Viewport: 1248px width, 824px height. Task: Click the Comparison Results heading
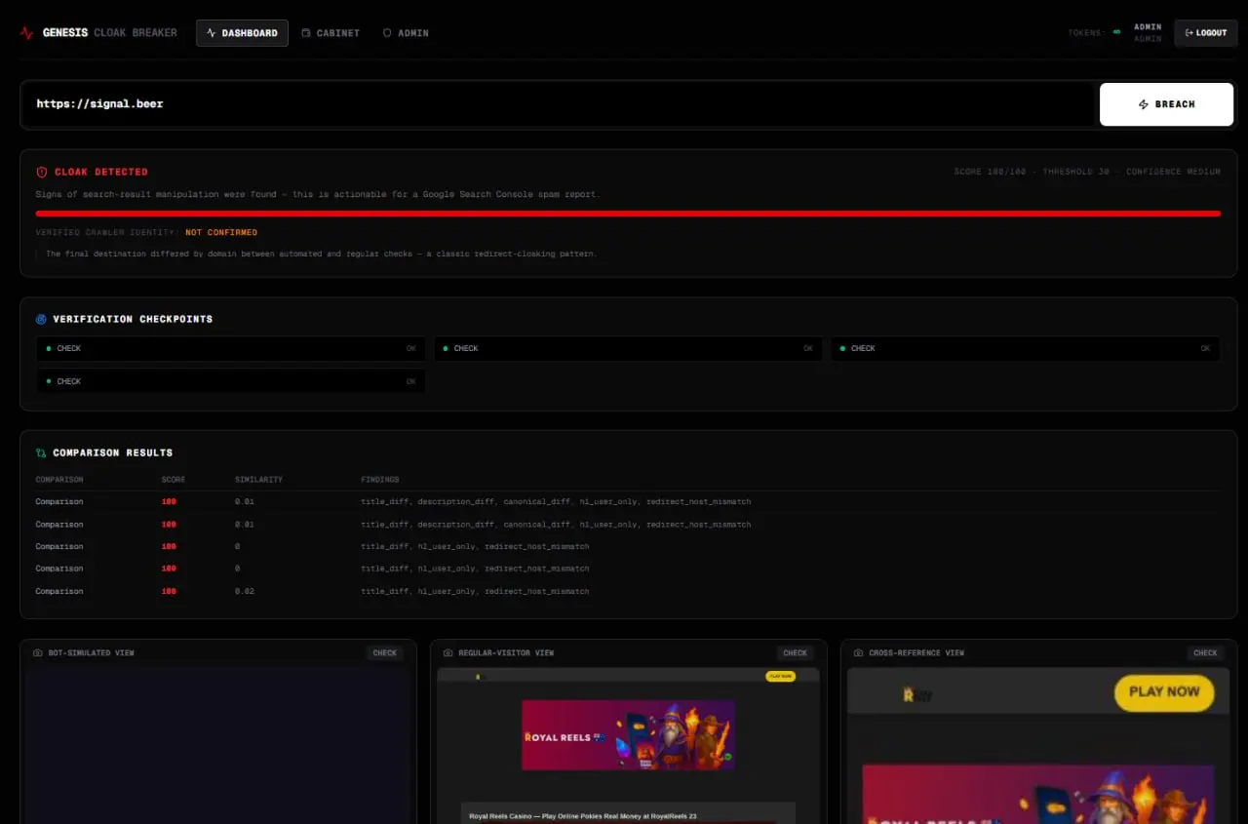113,452
